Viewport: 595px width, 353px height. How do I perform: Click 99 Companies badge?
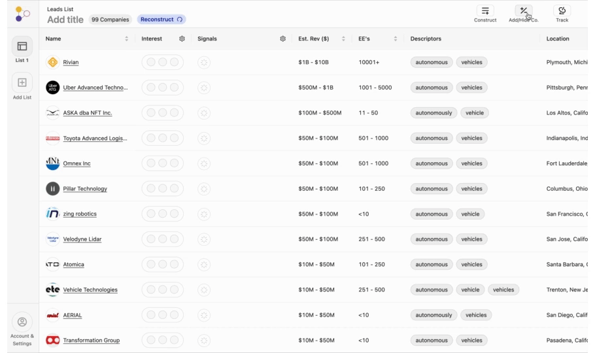(x=110, y=20)
